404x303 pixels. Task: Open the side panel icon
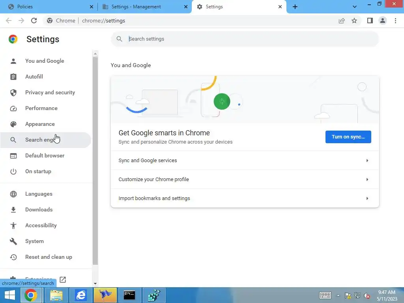(370, 21)
